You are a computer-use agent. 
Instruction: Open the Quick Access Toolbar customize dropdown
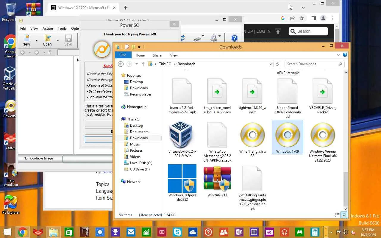[x=139, y=47]
